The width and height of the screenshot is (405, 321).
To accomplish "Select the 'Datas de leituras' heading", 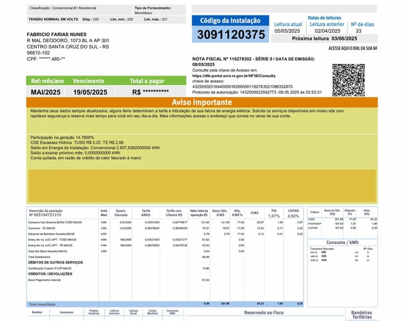I will [x=324, y=18].
